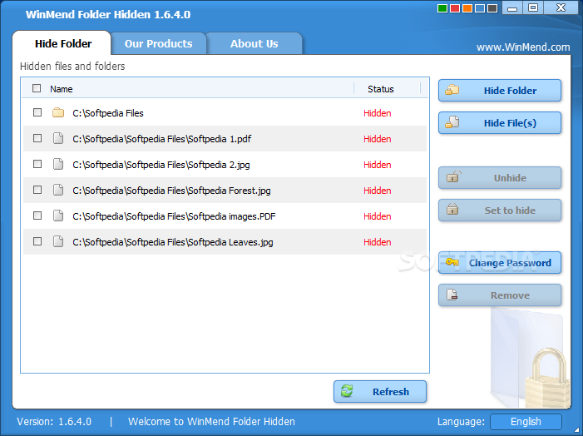Image resolution: width=583 pixels, height=436 pixels.
Task: Check the box for Softpedia Forest.jpg
Action: [37, 190]
